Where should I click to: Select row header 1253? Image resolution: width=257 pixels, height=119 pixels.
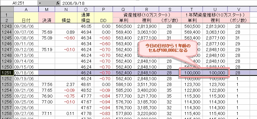tap(7, 84)
